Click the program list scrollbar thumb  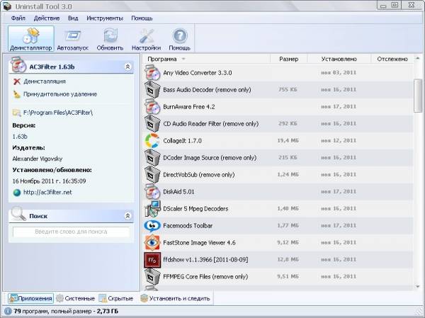(x=418, y=96)
